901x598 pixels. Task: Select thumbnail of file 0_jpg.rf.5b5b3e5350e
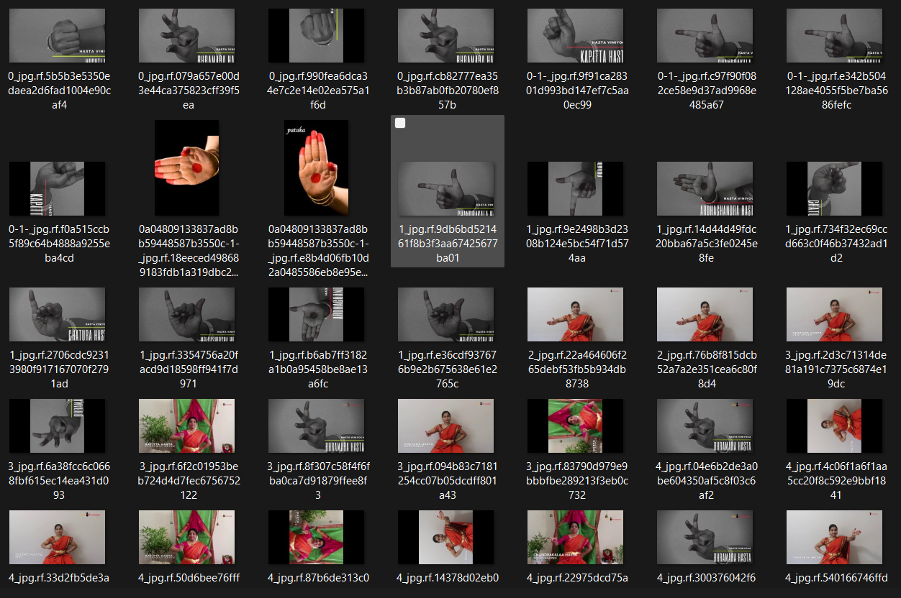tap(57, 36)
